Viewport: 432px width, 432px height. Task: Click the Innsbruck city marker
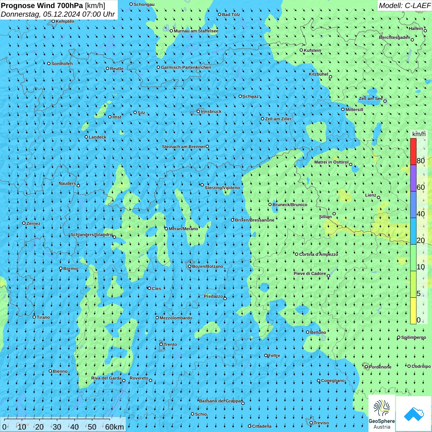[198, 111]
